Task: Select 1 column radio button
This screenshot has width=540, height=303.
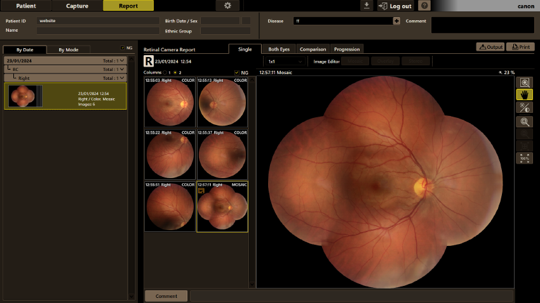Action: tap(165, 72)
